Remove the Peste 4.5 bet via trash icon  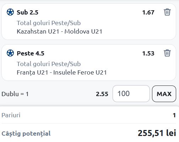(167, 53)
